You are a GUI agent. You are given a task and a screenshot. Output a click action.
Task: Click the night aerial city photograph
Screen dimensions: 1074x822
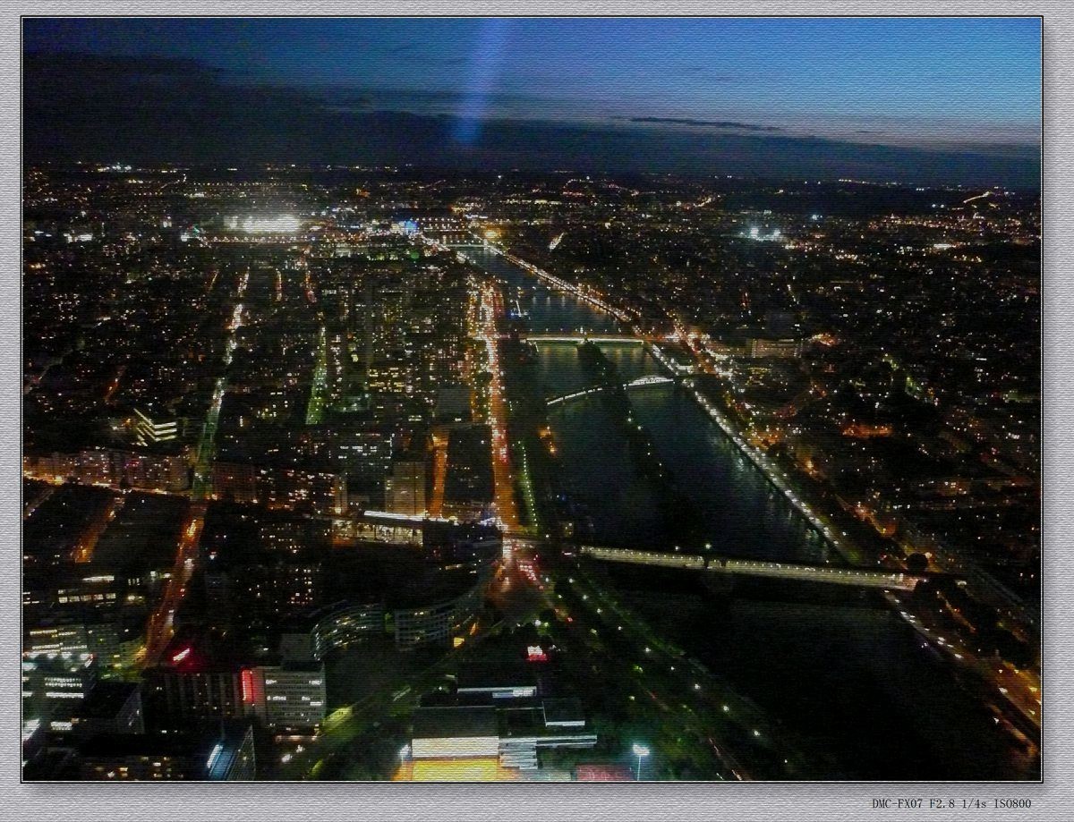pyautogui.click(x=533, y=399)
